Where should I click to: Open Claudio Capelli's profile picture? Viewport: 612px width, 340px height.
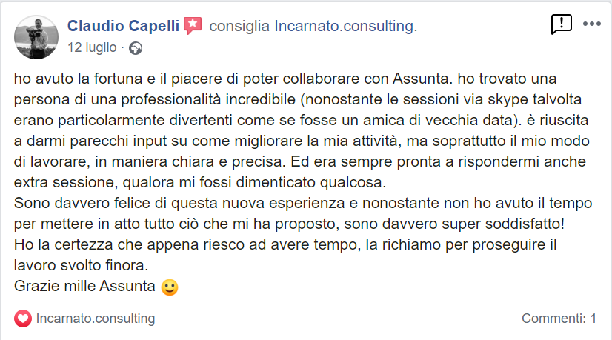tap(36, 36)
